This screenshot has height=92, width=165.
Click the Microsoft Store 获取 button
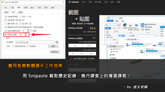pyautogui.click(x=92, y=28)
